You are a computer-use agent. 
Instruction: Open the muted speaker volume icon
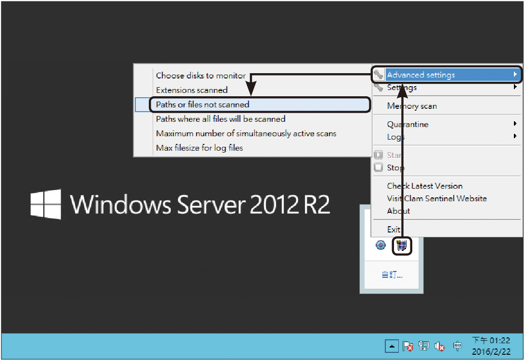coord(439,346)
